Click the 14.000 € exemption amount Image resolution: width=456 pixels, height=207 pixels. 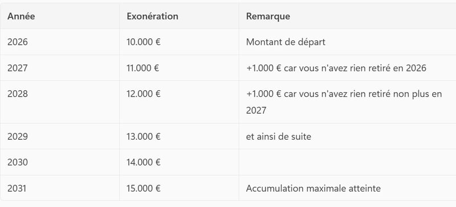click(x=144, y=162)
